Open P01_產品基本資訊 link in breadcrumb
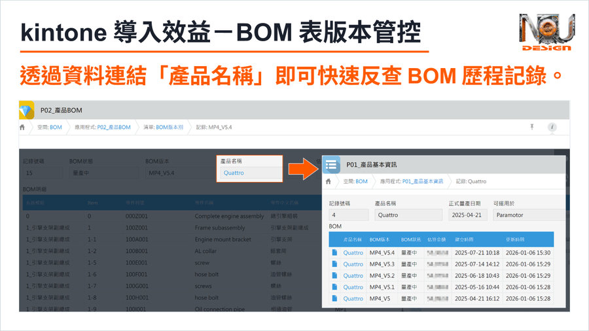The image size is (589, 331). click(423, 181)
